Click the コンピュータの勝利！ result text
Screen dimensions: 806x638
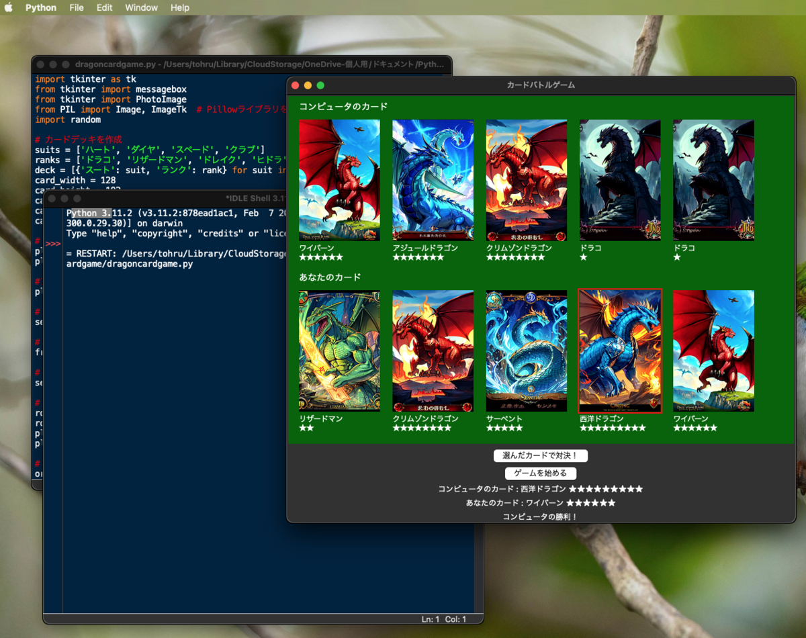pos(541,516)
